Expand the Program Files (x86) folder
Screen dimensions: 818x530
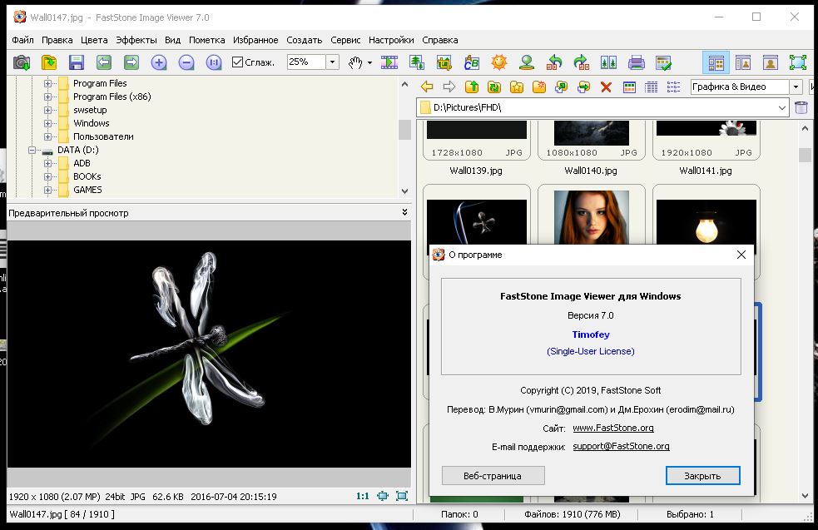[x=47, y=97]
